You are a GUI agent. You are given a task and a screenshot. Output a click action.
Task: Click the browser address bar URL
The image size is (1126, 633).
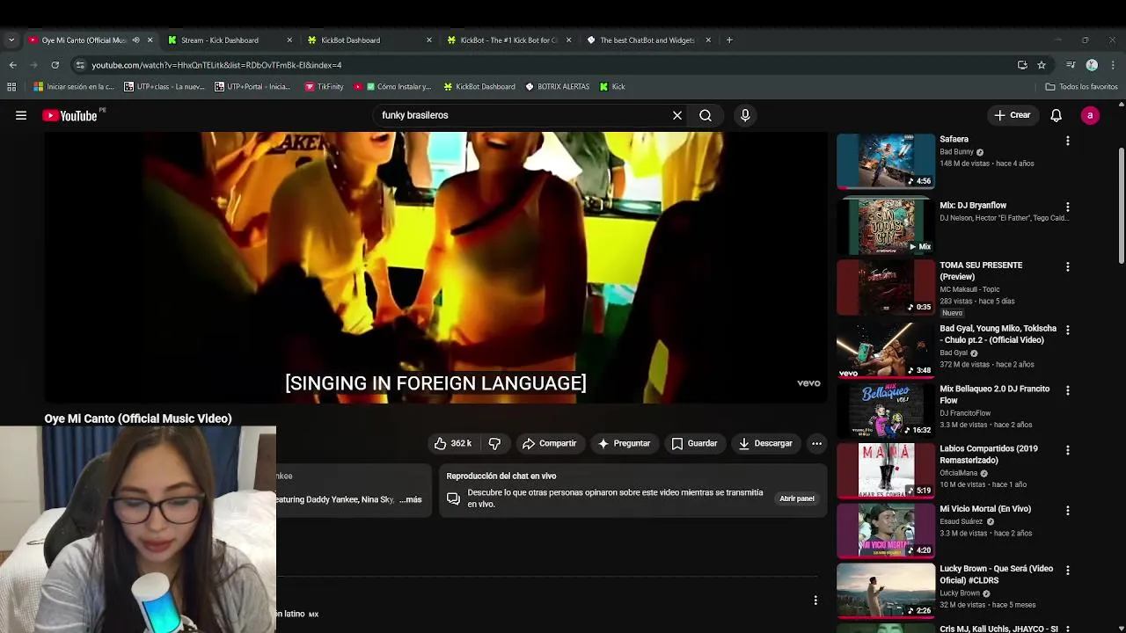(216, 65)
